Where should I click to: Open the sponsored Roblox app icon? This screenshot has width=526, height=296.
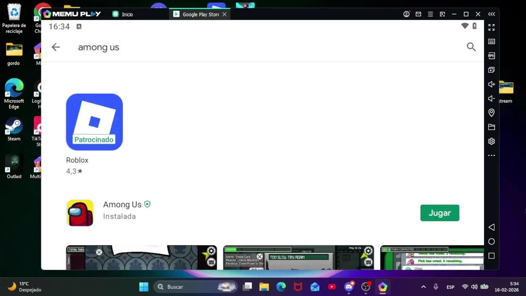click(x=95, y=122)
